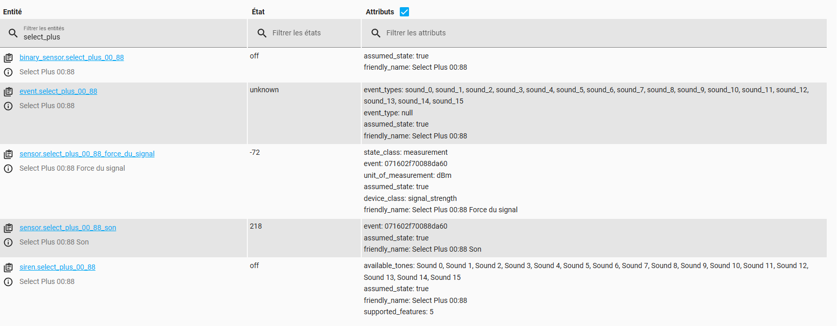This screenshot has height=326, width=837.
Task: Click the Select Plus 00:88 Son name
Action: tap(54, 242)
